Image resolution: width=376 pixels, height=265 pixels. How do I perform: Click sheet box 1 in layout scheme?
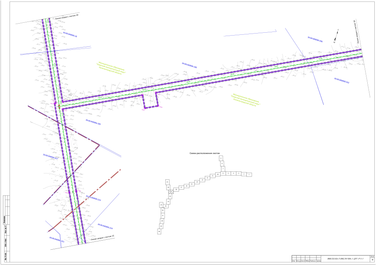[249, 175]
